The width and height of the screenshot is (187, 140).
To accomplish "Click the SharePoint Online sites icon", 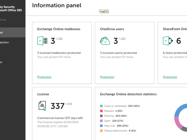I will 168,41.
